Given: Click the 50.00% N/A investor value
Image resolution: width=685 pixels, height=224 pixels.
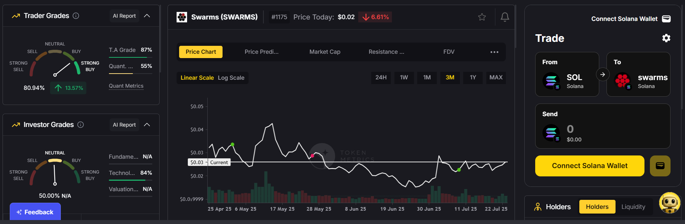Looking at the screenshot, I should point(55,196).
